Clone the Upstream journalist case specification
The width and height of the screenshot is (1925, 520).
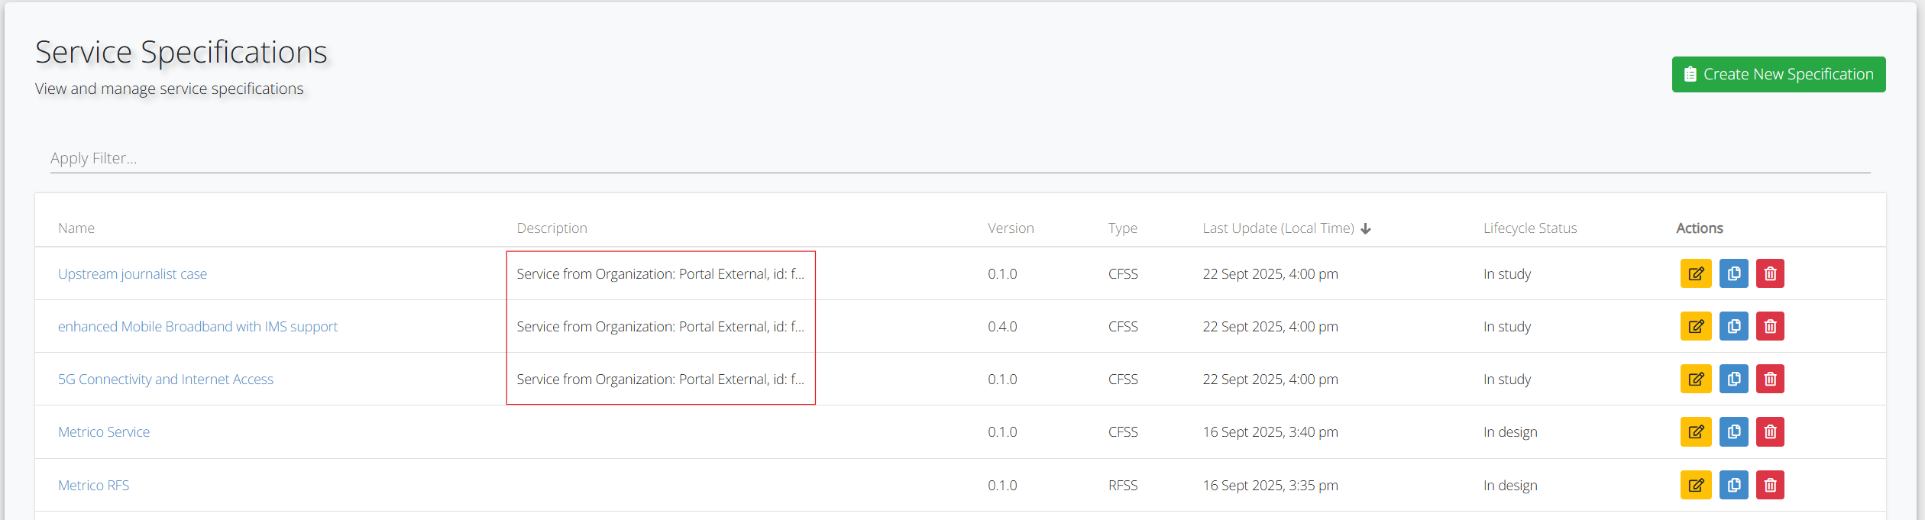1733,274
